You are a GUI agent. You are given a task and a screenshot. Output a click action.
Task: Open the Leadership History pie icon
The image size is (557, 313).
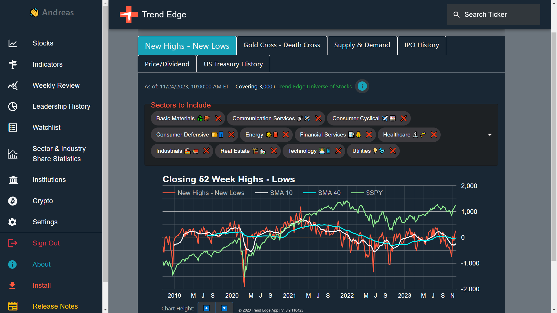click(12, 107)
